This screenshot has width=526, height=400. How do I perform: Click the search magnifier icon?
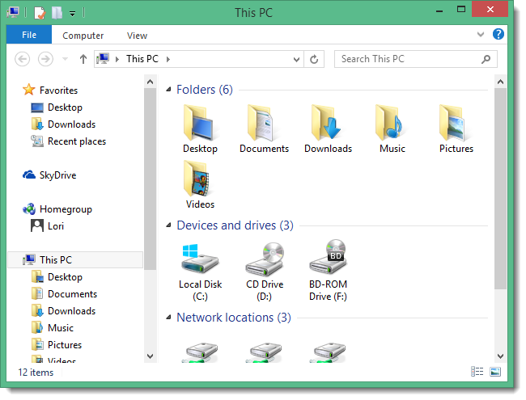point(486,59)
